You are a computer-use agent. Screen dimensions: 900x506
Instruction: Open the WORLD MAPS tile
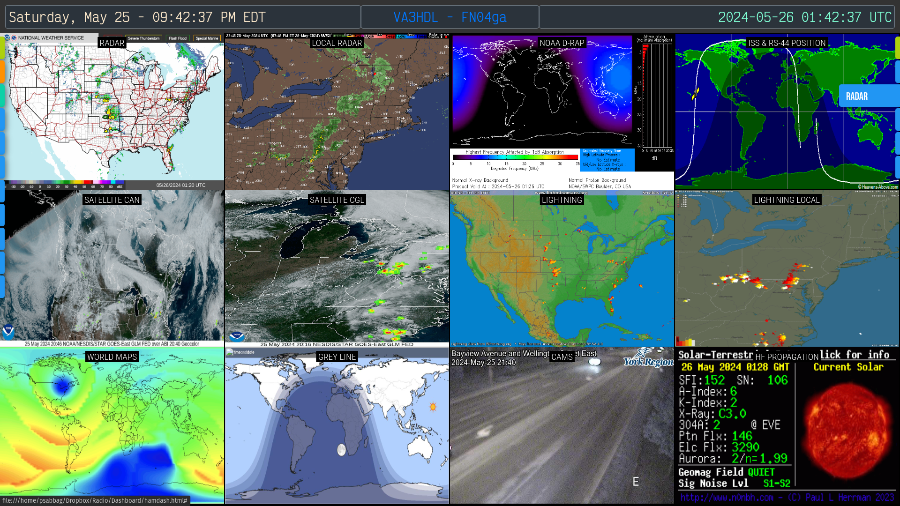112,426
